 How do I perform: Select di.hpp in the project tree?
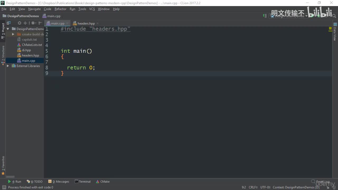click(26, 50)
